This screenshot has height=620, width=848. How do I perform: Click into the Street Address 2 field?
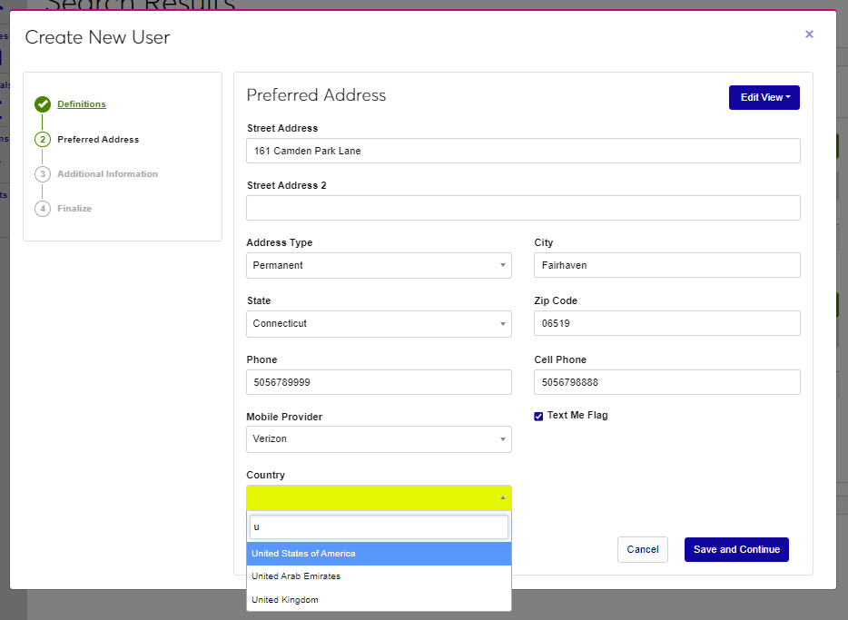pyautogui.click(x=523, y=208)
